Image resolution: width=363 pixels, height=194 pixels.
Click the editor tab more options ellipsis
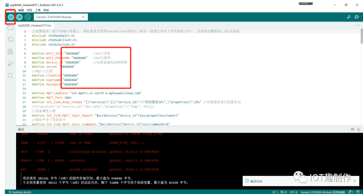pos(358,26)
